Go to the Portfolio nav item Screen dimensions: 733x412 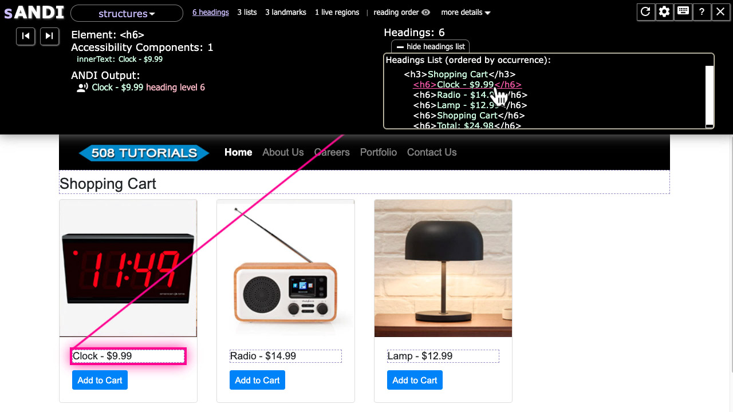point(378,152)
